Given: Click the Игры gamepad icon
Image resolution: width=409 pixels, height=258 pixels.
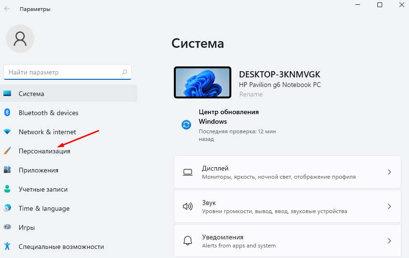Looking at the screenshot, I should point(7,227).
